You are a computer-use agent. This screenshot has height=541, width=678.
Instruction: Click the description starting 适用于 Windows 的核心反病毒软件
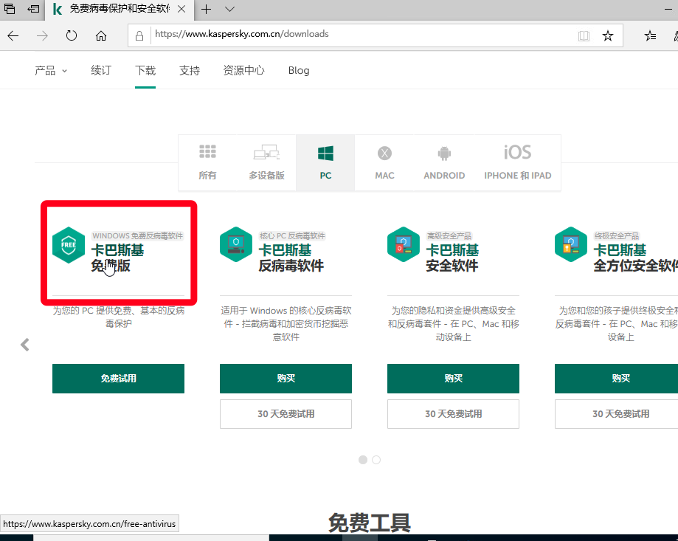click(286, 323)
